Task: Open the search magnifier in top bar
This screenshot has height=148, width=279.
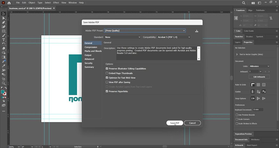Action: point(244,3)
